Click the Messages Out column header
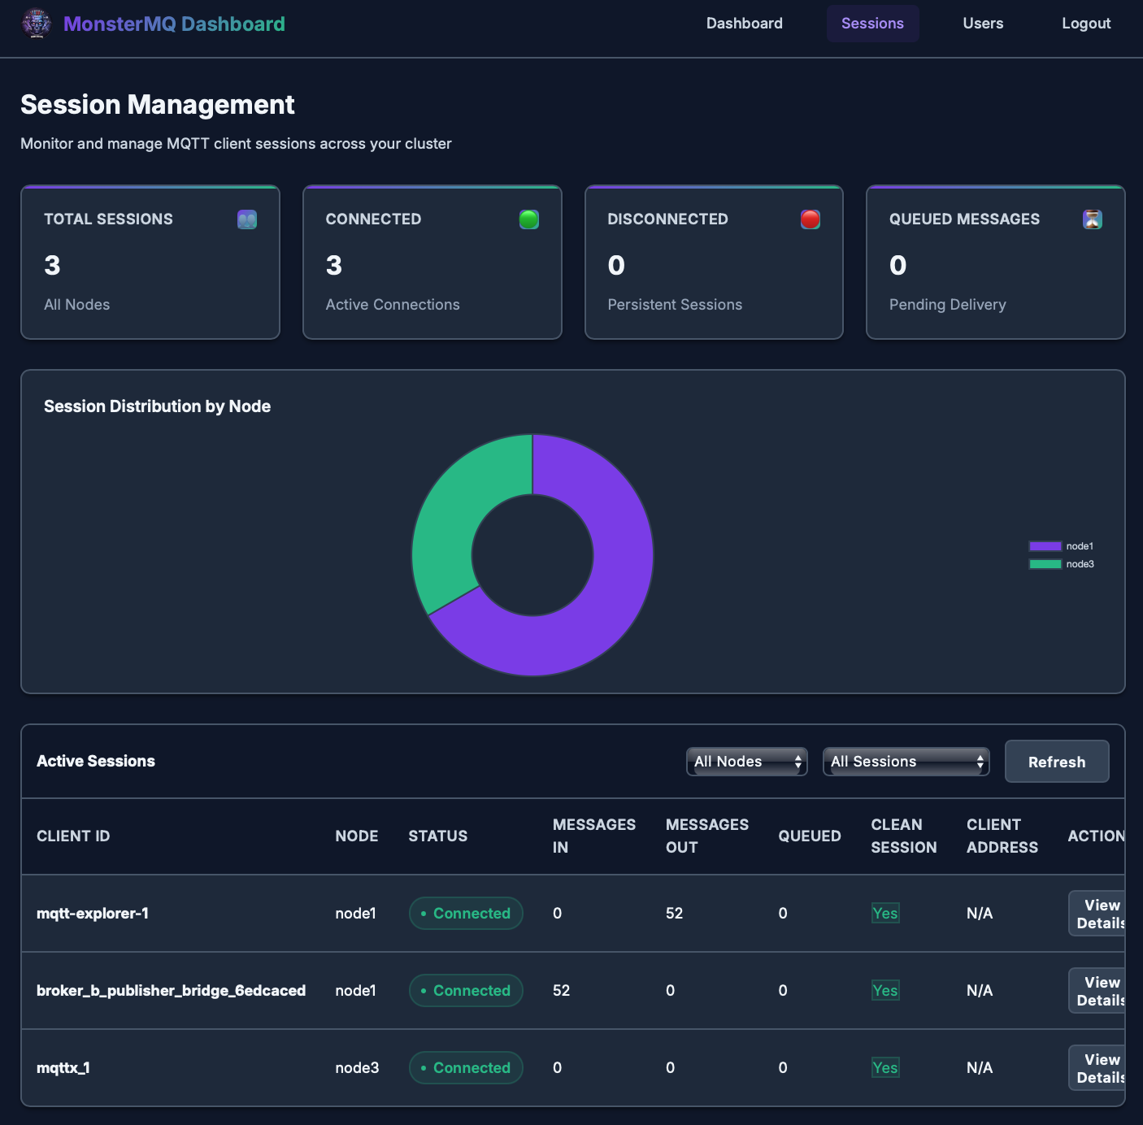Image resolution: width=1143 pixels, height=1125 pixels. click(707, 836)
